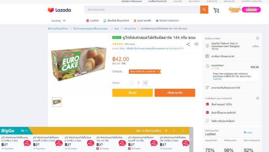Expand the BigGo dropdown chevron
Screen dimensions: 269x152
(x=26, y=131)
